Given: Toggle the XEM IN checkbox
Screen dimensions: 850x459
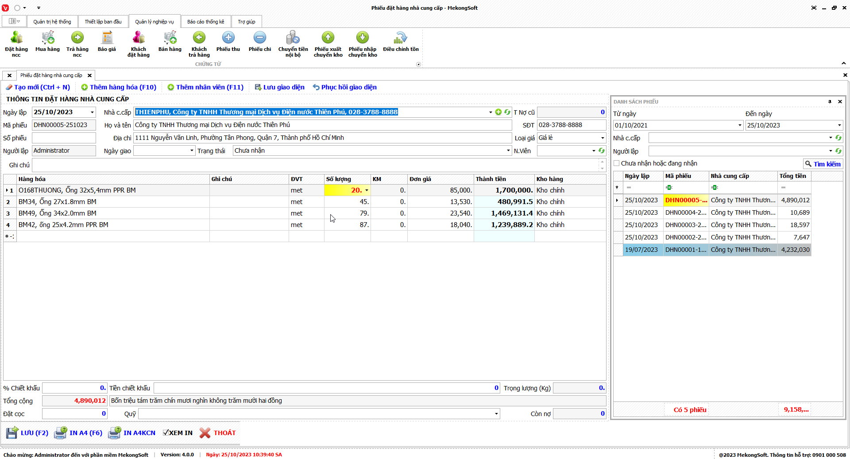Looking at the screenshot, I should click(166, 433).
